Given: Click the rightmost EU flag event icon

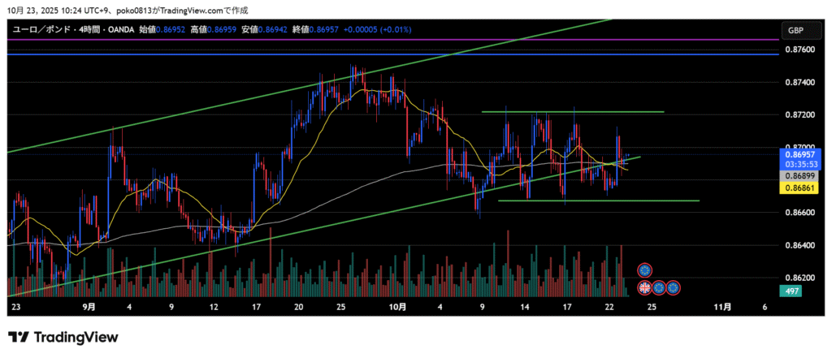Looking at the screenshot, I should click(673, 287).
